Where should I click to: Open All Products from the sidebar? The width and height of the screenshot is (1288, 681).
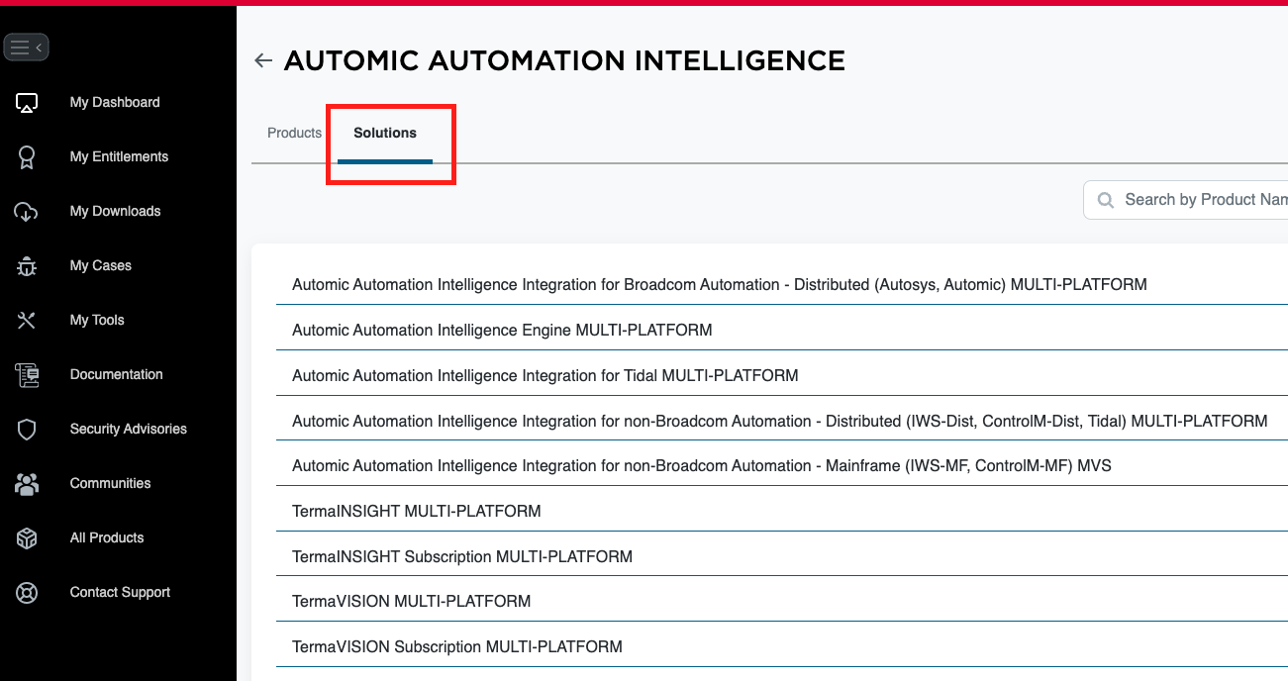coord(26,537)
